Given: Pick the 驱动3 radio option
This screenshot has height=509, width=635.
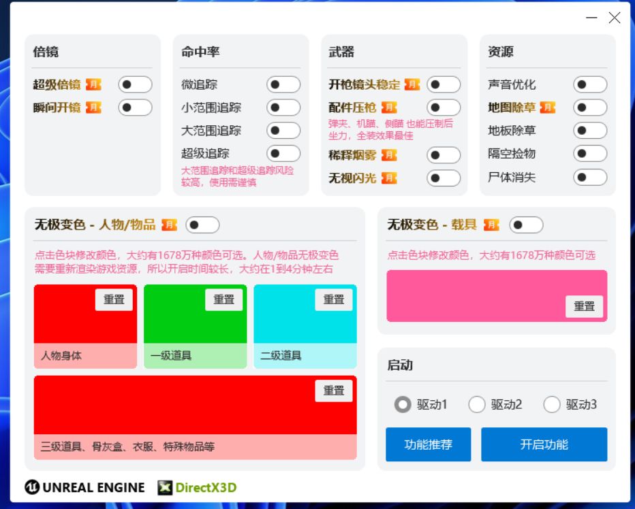Looking at the screenshot, I should (552, 405).
